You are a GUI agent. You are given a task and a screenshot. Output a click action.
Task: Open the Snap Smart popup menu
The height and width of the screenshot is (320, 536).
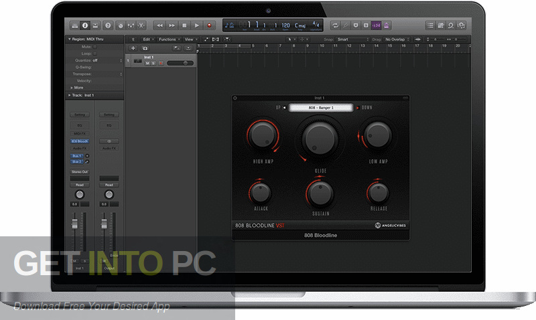(353, 39)
